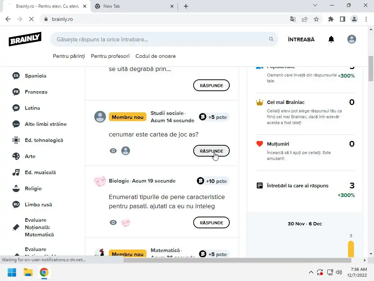374x281 pixels.
Task: Click the Membru nou badge on Studii sociale post
Action: click(x=127, y=117)
